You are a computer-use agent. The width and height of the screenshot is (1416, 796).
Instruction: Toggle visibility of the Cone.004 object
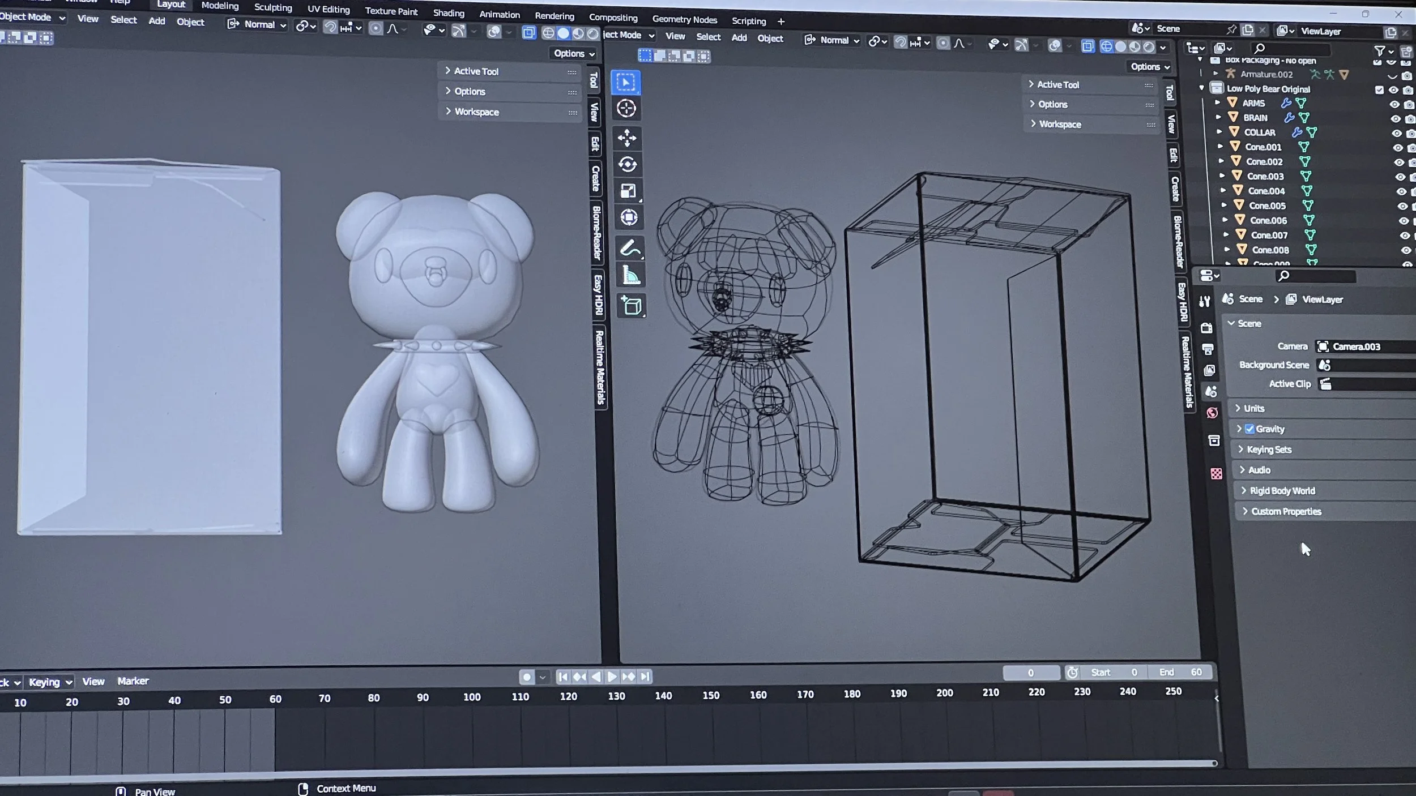coord(1401,192)
